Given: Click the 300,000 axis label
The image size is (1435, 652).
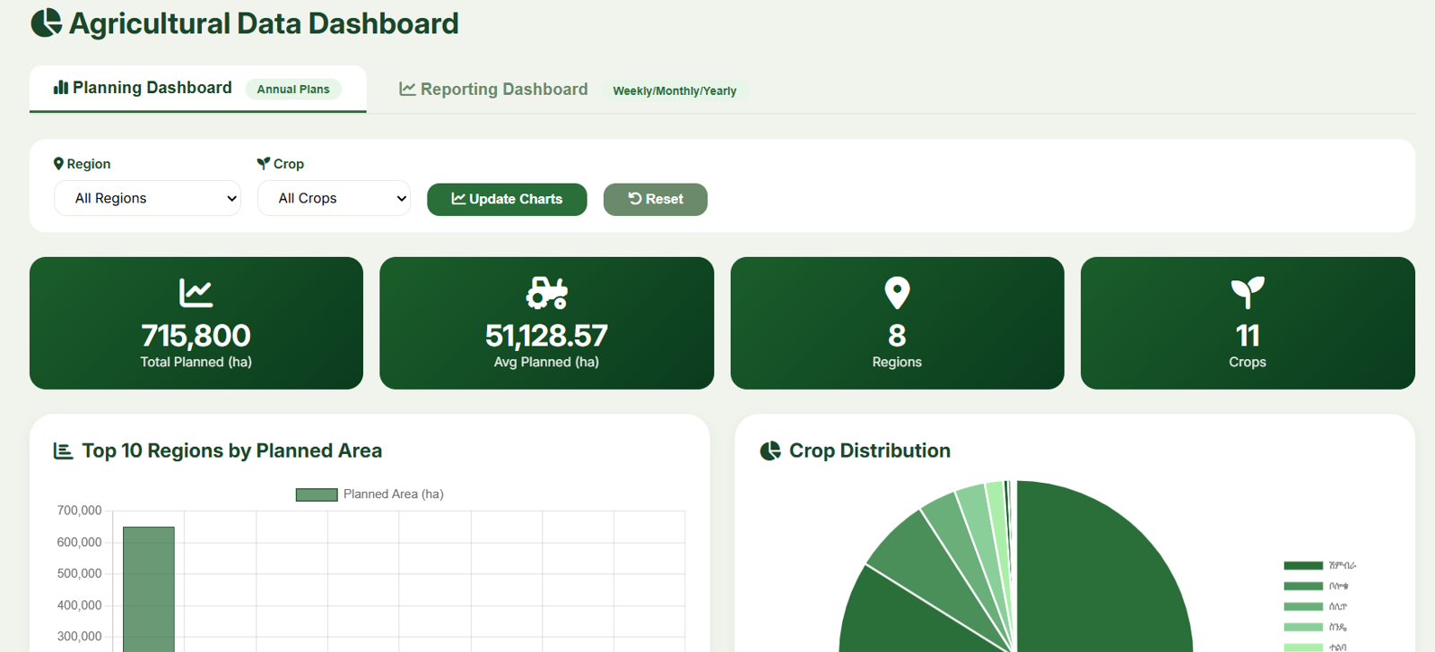Looking at the screenshot, I should coord(80,637).
